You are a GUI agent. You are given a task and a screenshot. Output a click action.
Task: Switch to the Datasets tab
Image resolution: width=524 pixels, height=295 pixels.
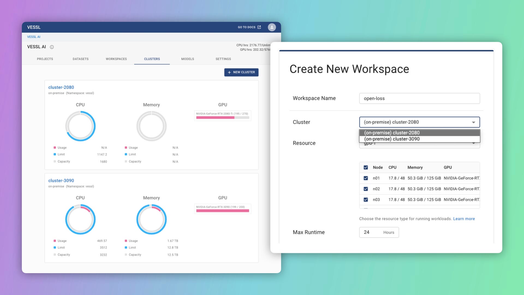pyautogui.click(x=81, y=59)
